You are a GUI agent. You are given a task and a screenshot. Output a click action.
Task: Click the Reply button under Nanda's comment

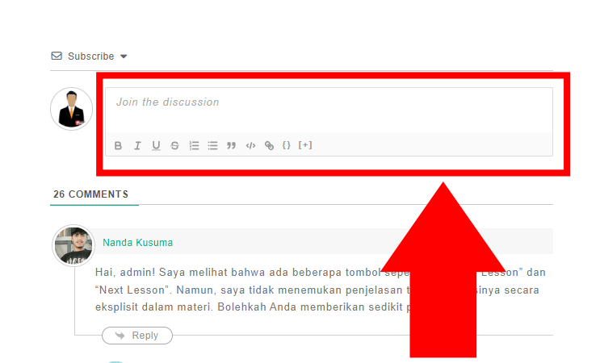click(x=137, y=336)
